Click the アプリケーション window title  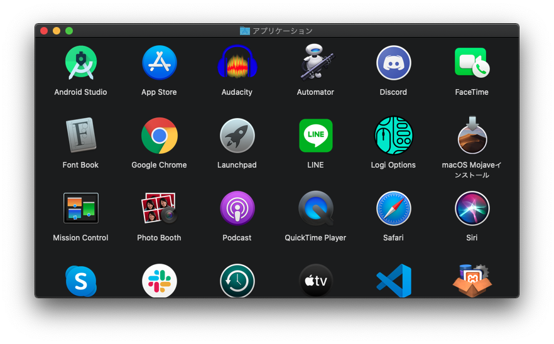point(282,31)
